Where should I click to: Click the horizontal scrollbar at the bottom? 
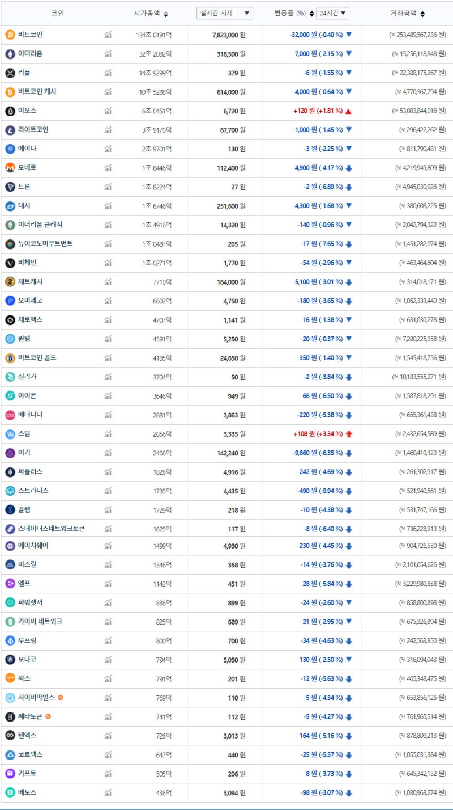tap(226, 807)
